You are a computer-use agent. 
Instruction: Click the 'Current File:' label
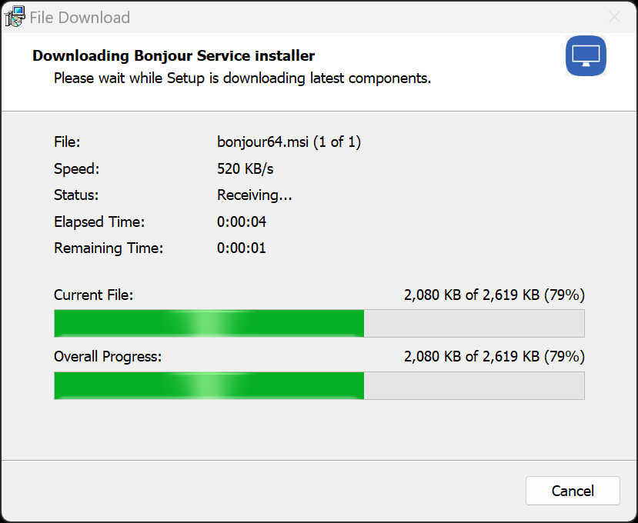pos(94,295)
